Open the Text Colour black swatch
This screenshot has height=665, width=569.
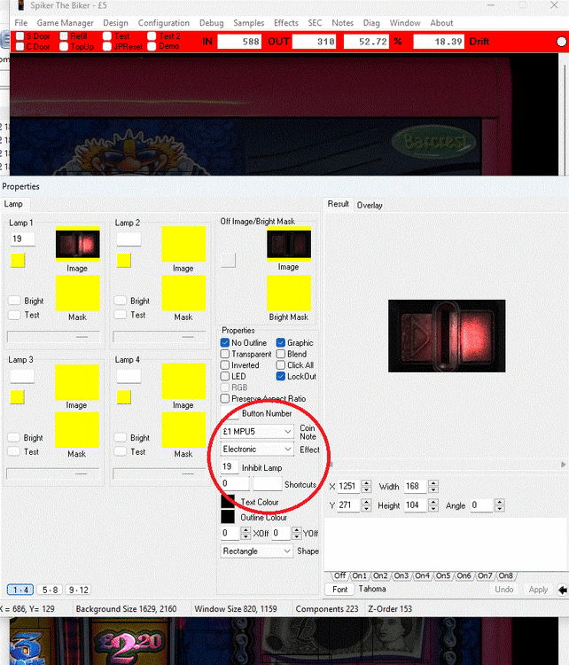click(x=228, y=502)
